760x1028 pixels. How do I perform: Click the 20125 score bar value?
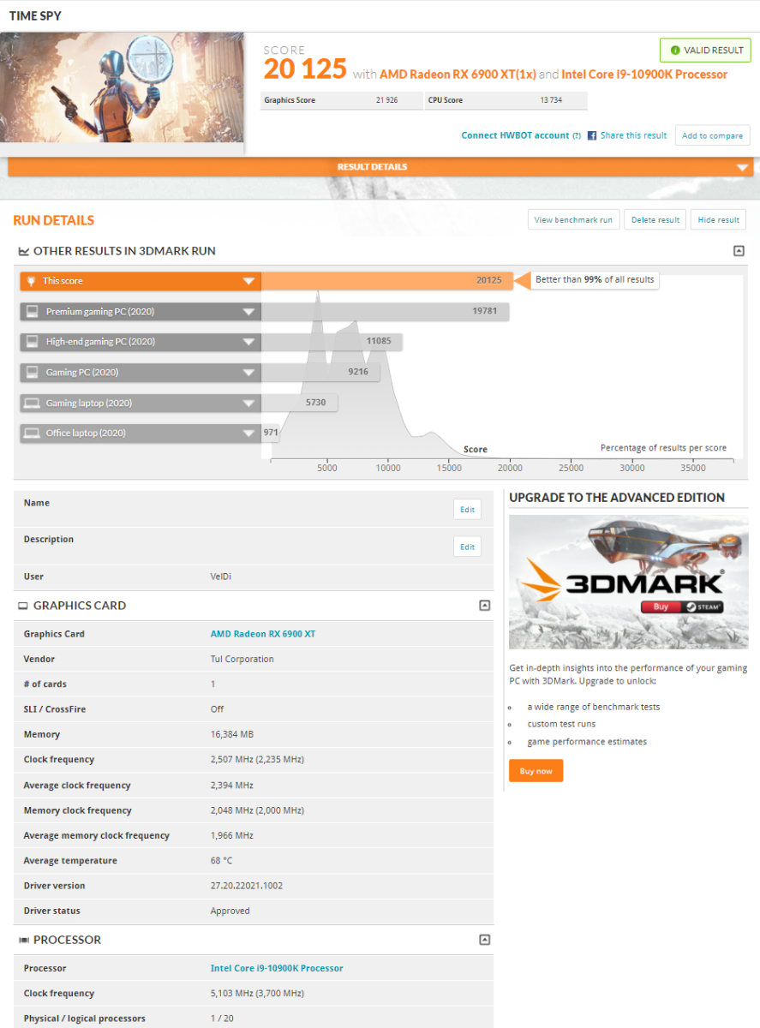pyautogui.click(x=488, y=280)
